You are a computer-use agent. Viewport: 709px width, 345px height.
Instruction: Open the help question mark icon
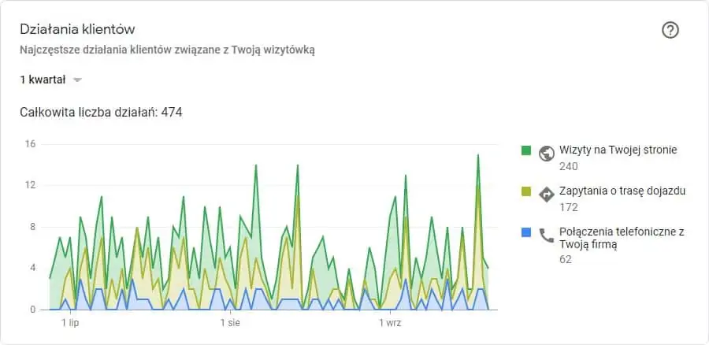coord(670,30)
